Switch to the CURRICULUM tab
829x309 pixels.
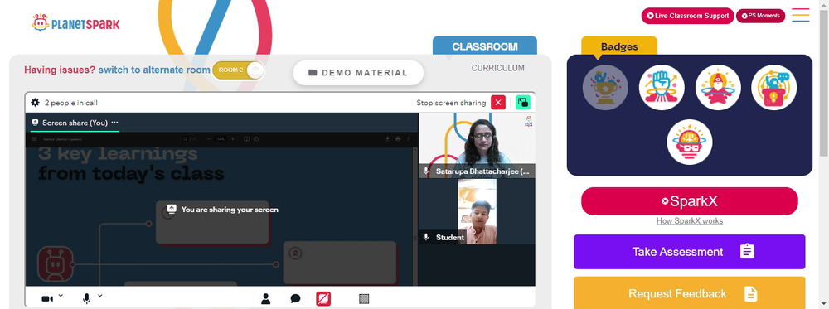point(498,68)
